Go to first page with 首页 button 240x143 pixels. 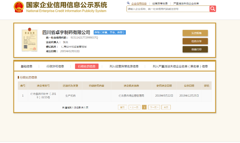[x=122, y=107]
